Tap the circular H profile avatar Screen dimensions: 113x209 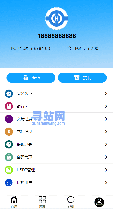57,18
